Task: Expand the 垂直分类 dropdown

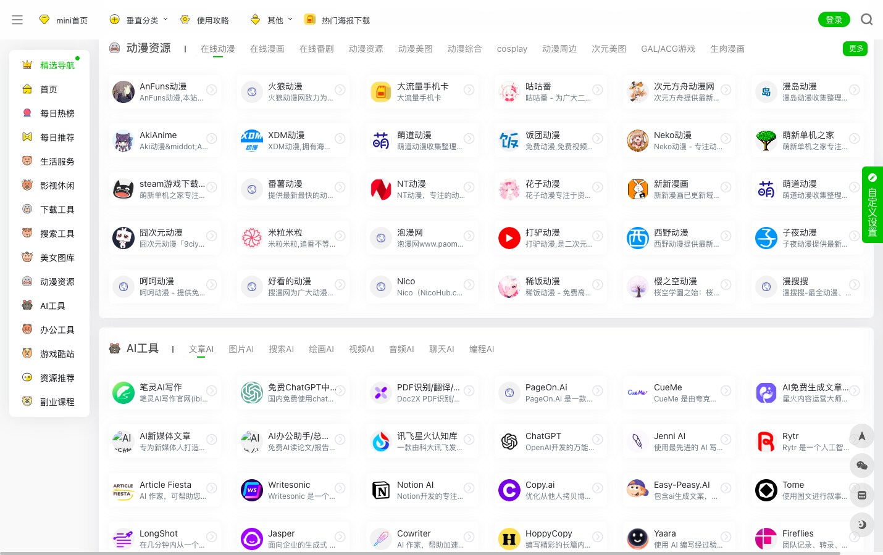Action: [139, 20]
